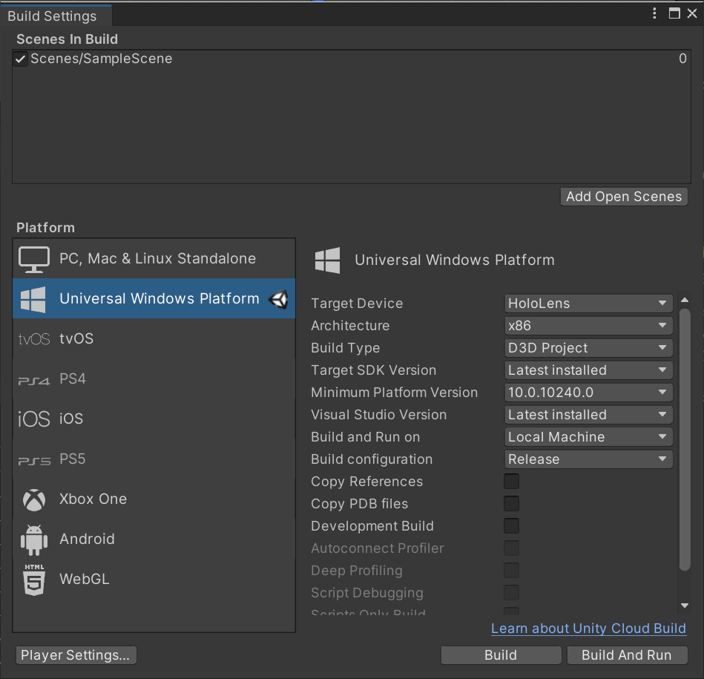
Task: Open the Learn about Unity Cloud Build link
Action: (x=588, y=629)
